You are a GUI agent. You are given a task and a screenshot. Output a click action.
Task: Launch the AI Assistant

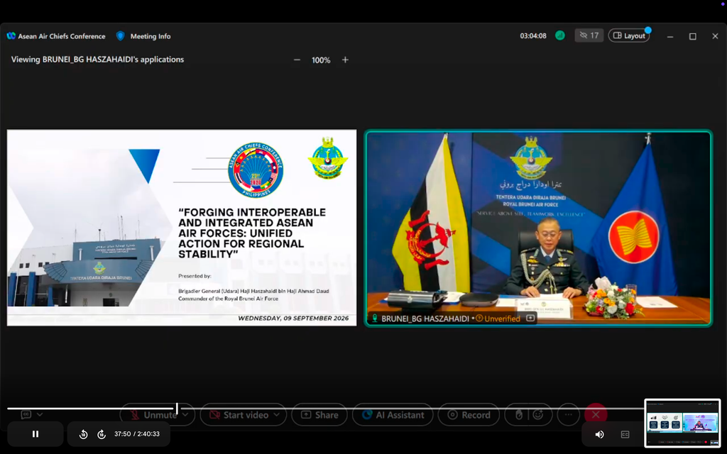tap(393, 414)
